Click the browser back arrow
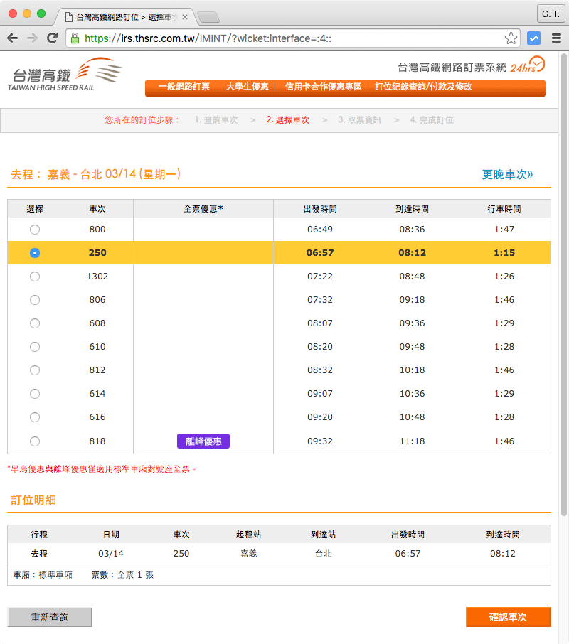The height and width of the screenshot is (644, 569). [13, 38]
